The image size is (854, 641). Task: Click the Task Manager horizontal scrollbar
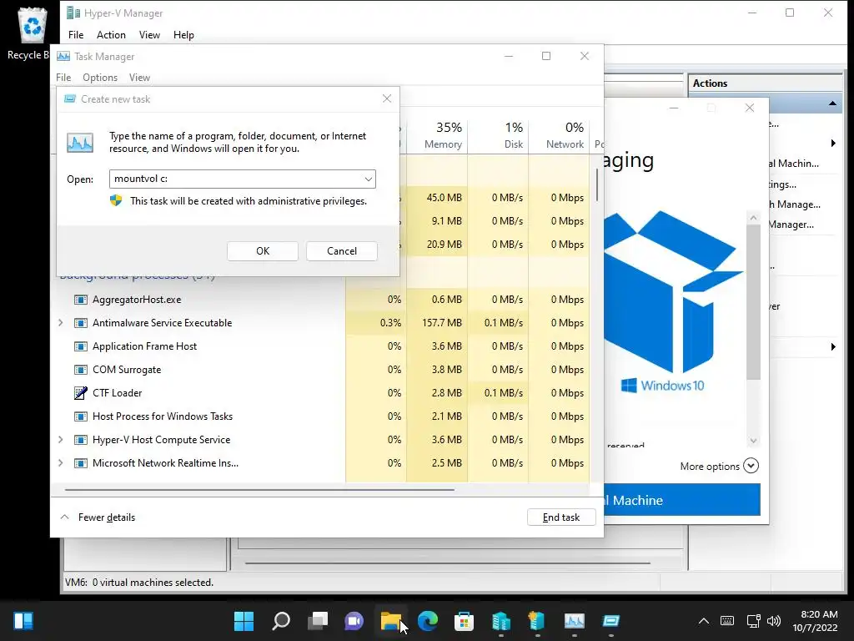(x=259, y=489)
